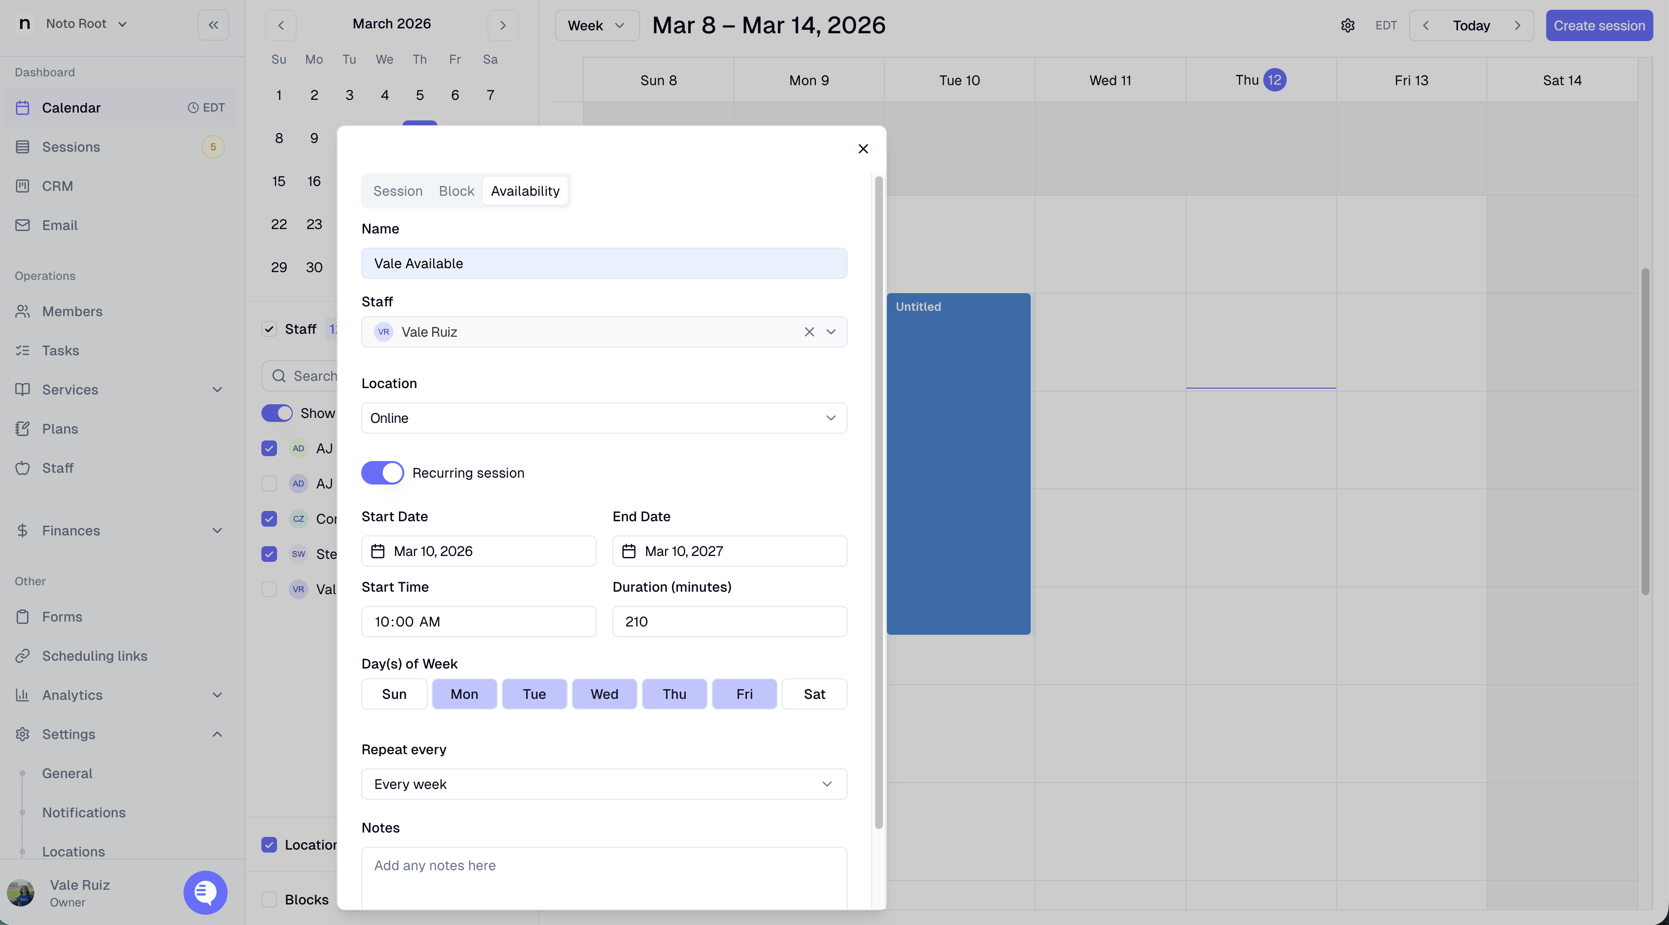1669x925 pixels.
Task: Open Notifications settings
Action: 84,812
